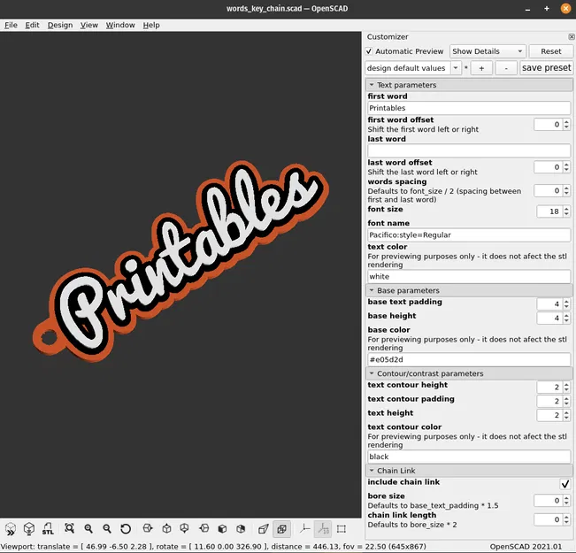
Task: Collapse the Base parameters section
Action: pos(469,290)
